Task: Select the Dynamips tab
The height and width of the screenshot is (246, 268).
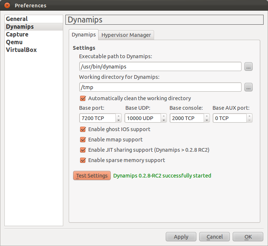Action: coord(83,35)
